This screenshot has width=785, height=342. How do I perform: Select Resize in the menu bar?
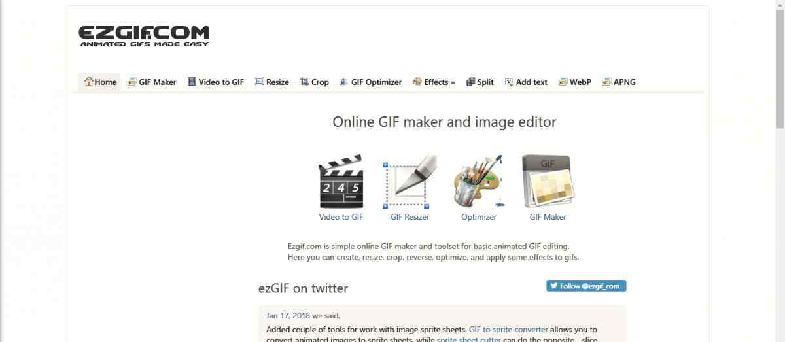coord(272,82)
